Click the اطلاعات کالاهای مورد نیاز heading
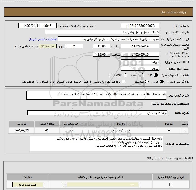The image size is (196, 190). (x=170, y=104)
